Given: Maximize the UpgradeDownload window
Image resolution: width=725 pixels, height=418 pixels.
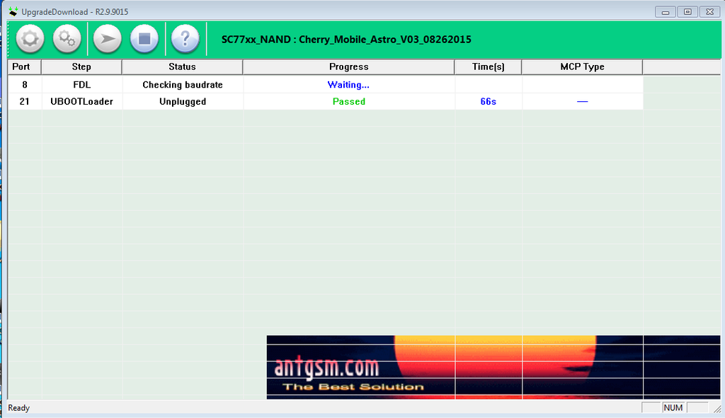Looking at the screenshot, I should tap(687, 11).
